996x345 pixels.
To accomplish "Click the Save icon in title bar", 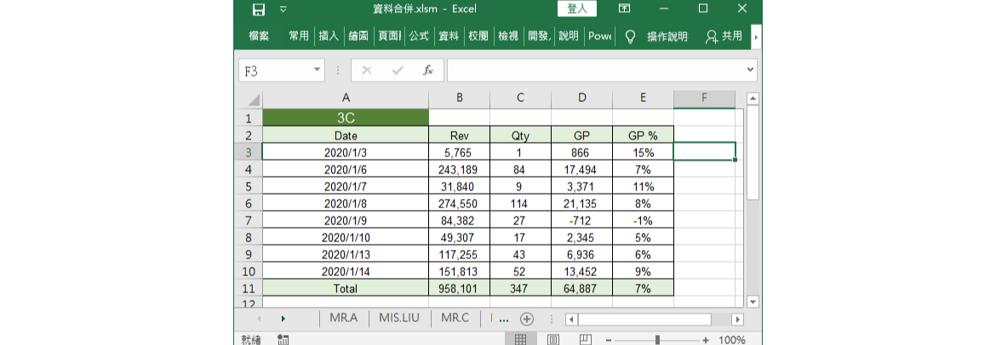I will click(259, 8).
